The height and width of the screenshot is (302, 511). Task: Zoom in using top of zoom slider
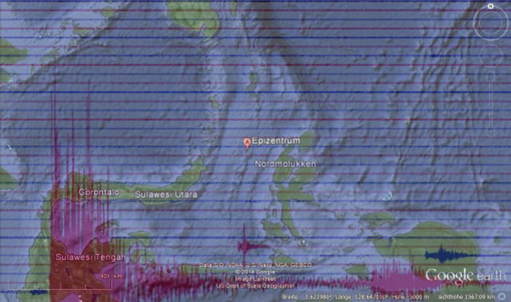tap(492, 74)
